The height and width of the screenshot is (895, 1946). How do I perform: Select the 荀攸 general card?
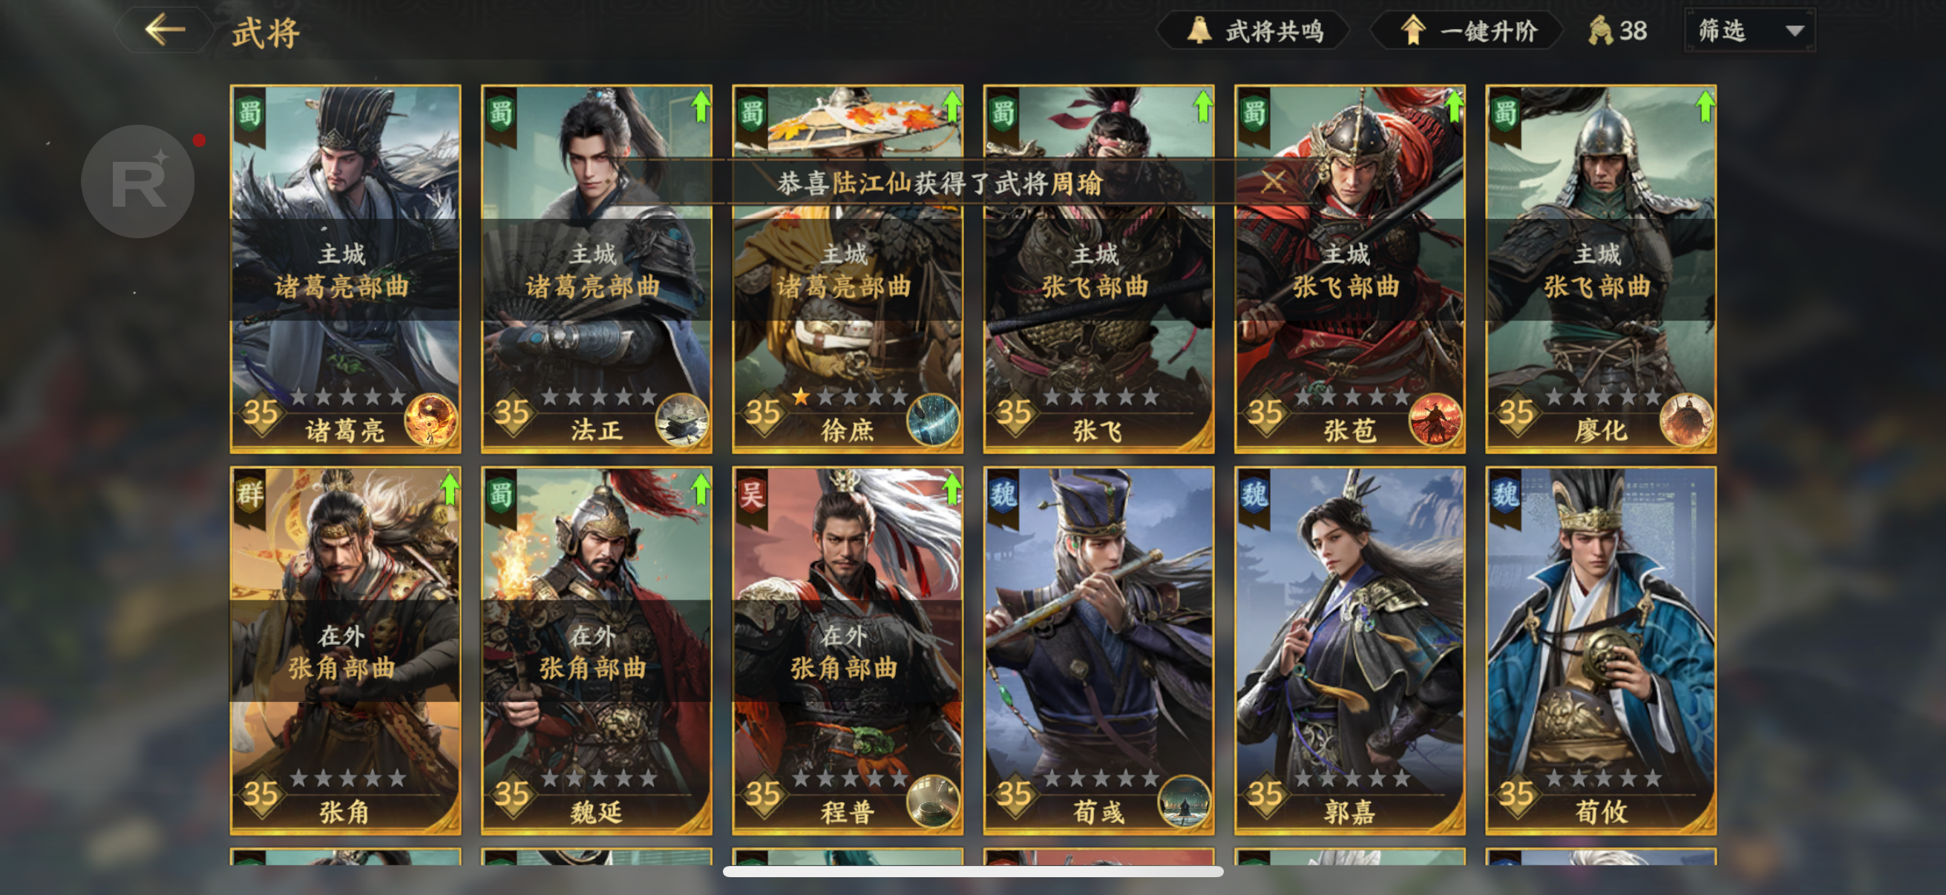(1601, 650)
